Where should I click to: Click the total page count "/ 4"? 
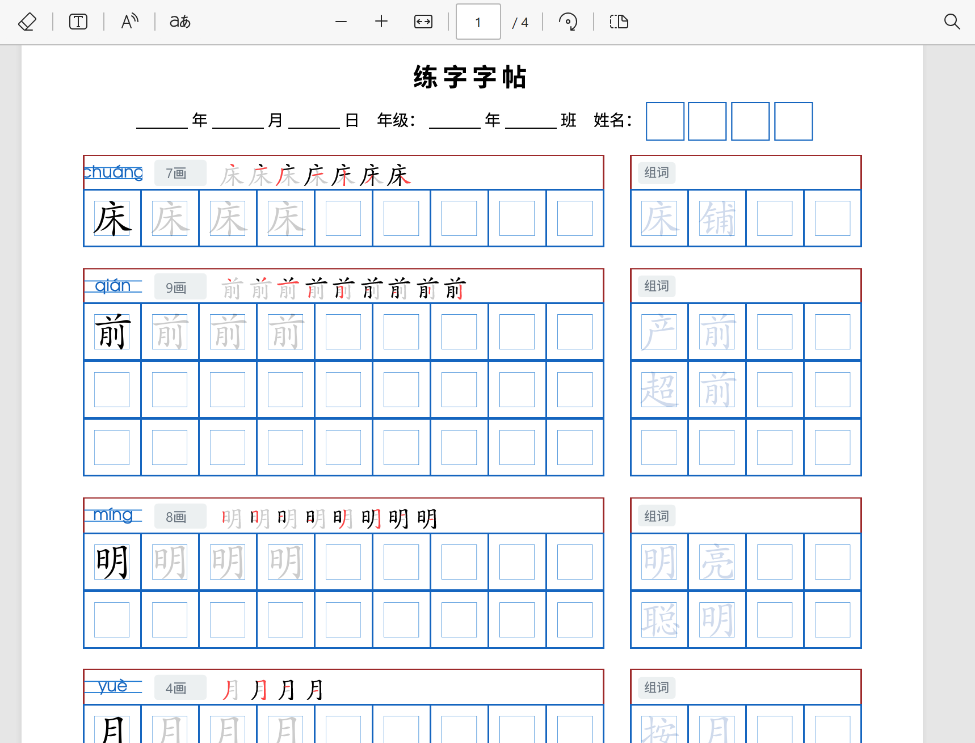pyautogui.click(x=520, y=23)
